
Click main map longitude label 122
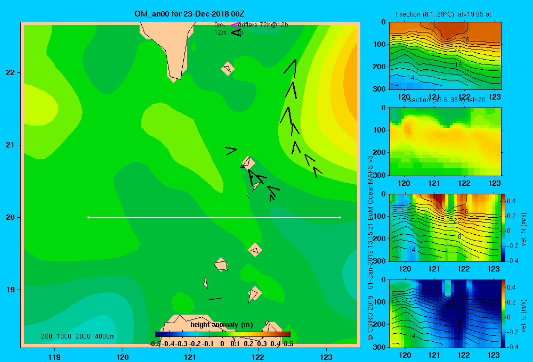(x=258, y=357)
